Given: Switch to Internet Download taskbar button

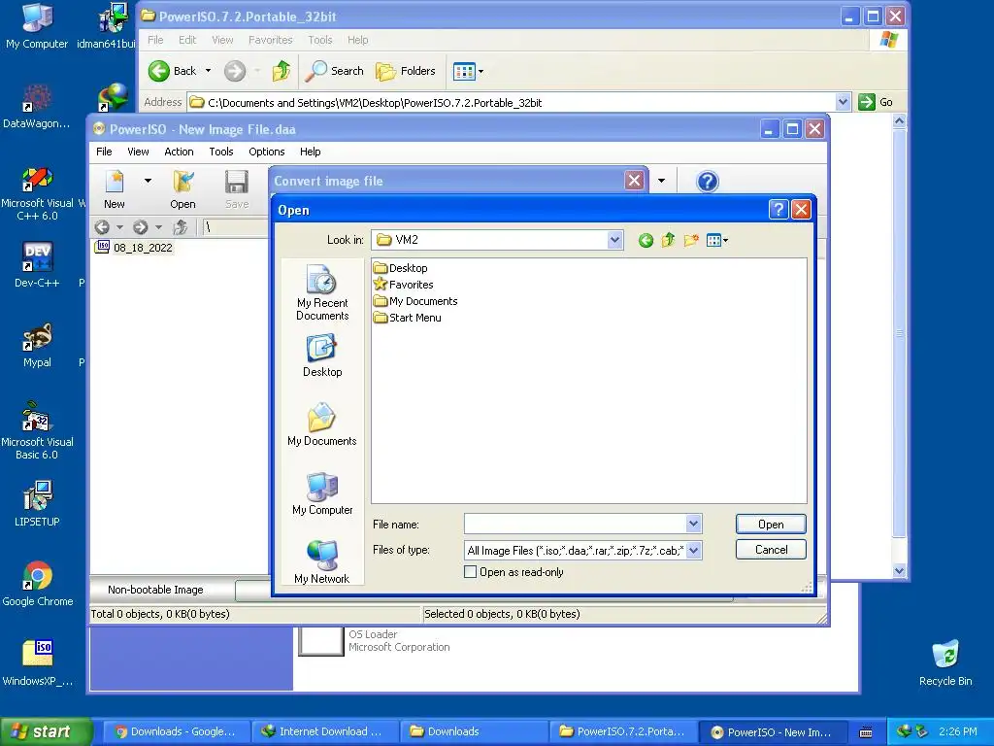Looking at the screenshot, I should pyautogui.click(x=324, y=731).
